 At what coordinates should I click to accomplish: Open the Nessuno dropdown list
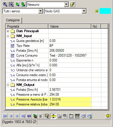(66, 4)
